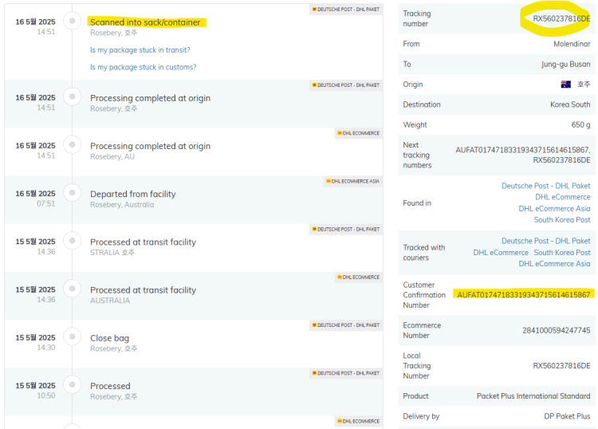Open DHL eCommerce Asia link in Found in
This screenshot has width=598, height=429.
(554, 209)
